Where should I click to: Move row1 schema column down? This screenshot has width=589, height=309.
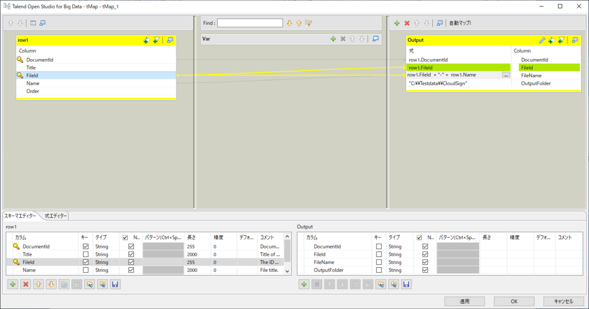pyautogui.click(x=51, y=284)
